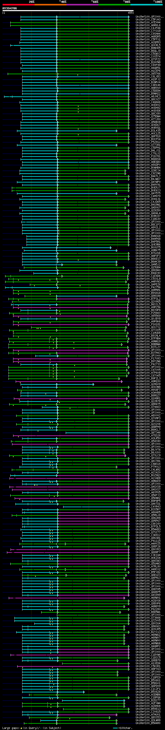Open the UniRef100_C1E4D6 entry
Screen dimensions: 165x730
point(148,276)
